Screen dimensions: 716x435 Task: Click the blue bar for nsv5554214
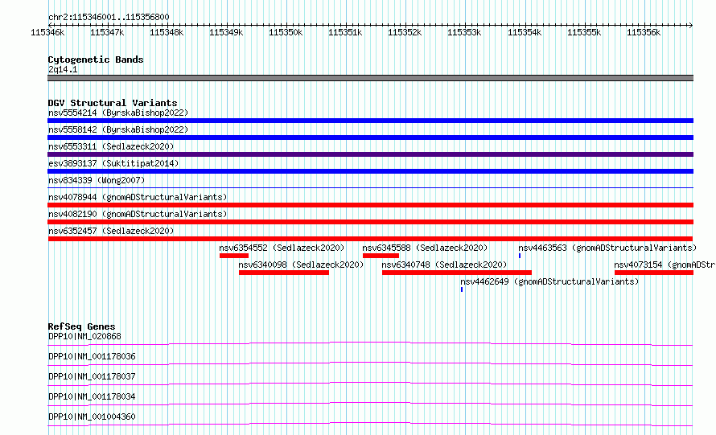(370, 121)
